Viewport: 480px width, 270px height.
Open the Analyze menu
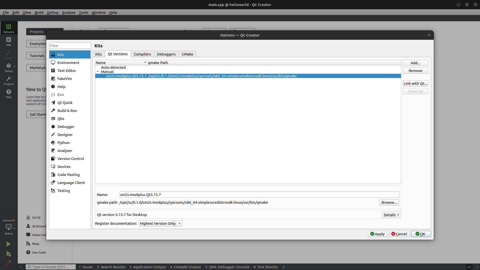pos(68,12)
